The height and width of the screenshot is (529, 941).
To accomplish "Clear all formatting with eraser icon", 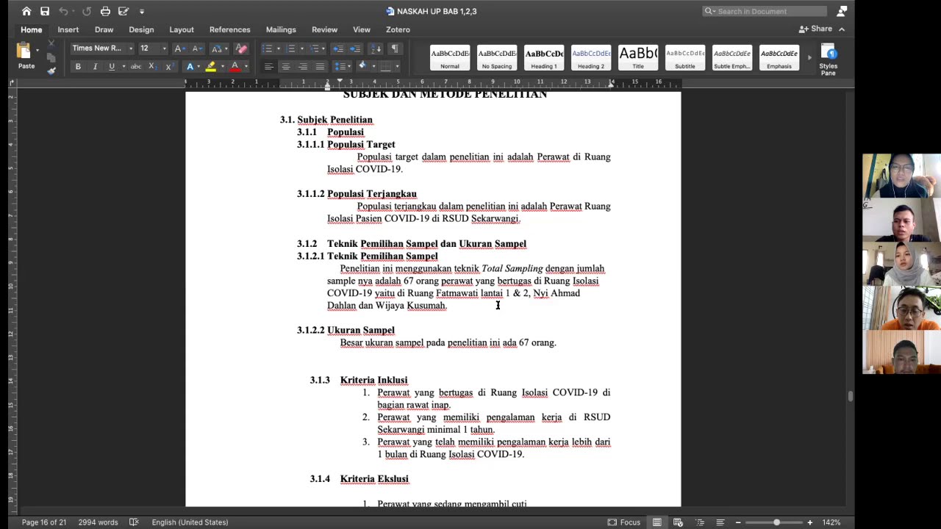I will pyautogui.click(x=241, y=48).
